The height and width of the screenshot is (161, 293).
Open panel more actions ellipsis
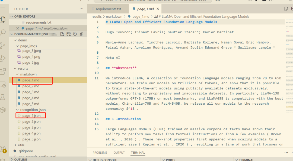click(286, 152)
